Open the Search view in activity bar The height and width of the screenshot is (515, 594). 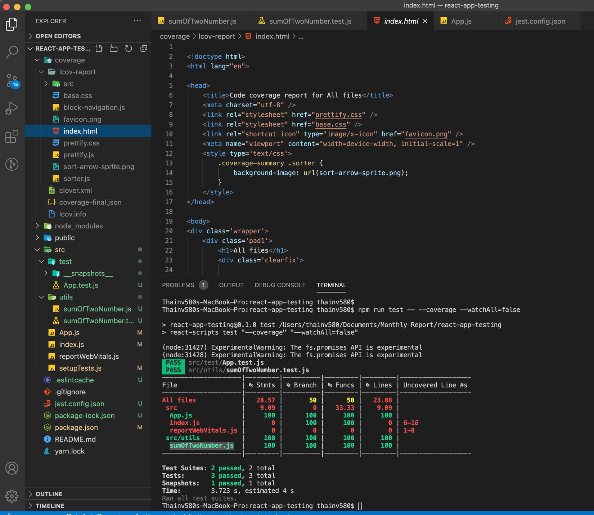pyautogui.click(x=12, y=52)
